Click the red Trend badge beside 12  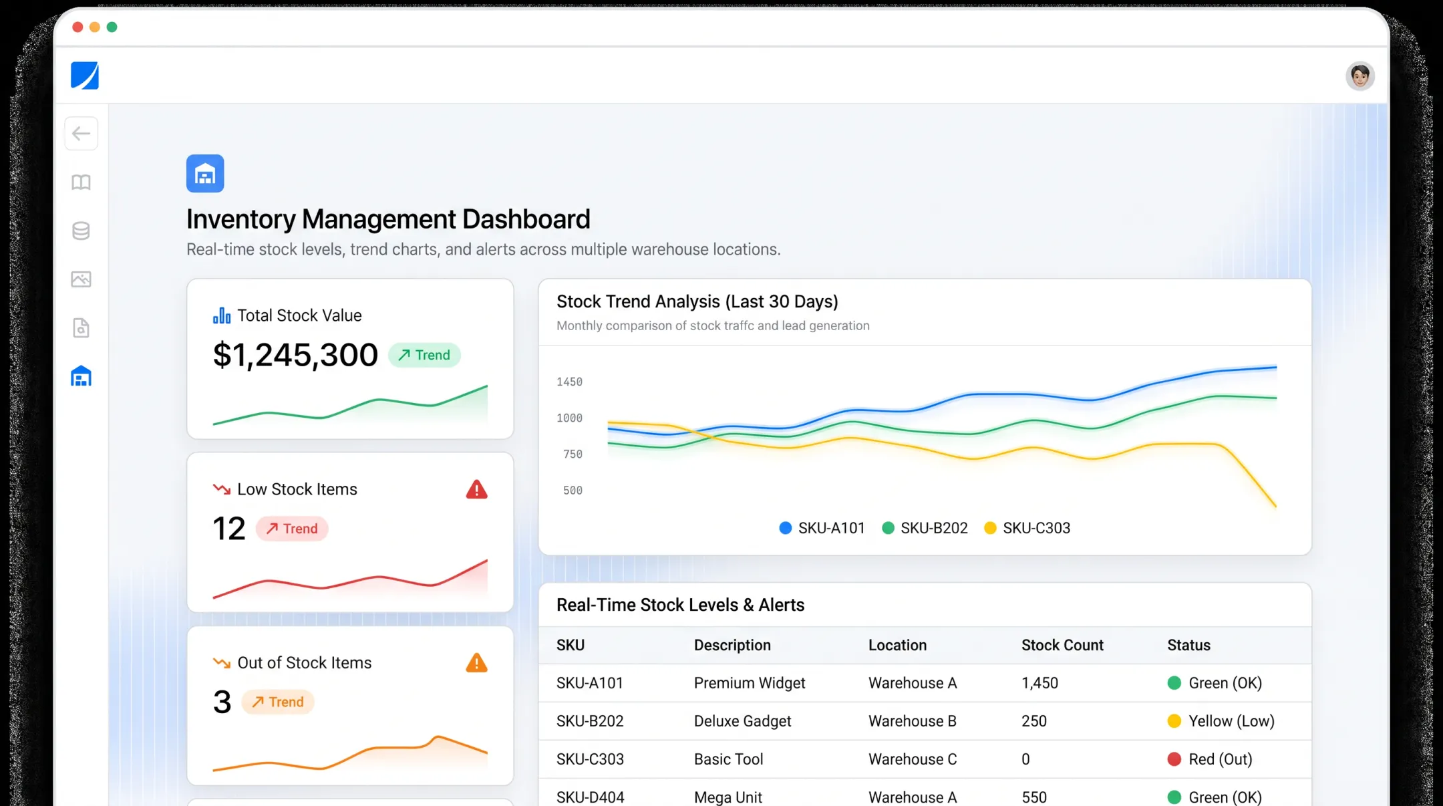point(292,529)
